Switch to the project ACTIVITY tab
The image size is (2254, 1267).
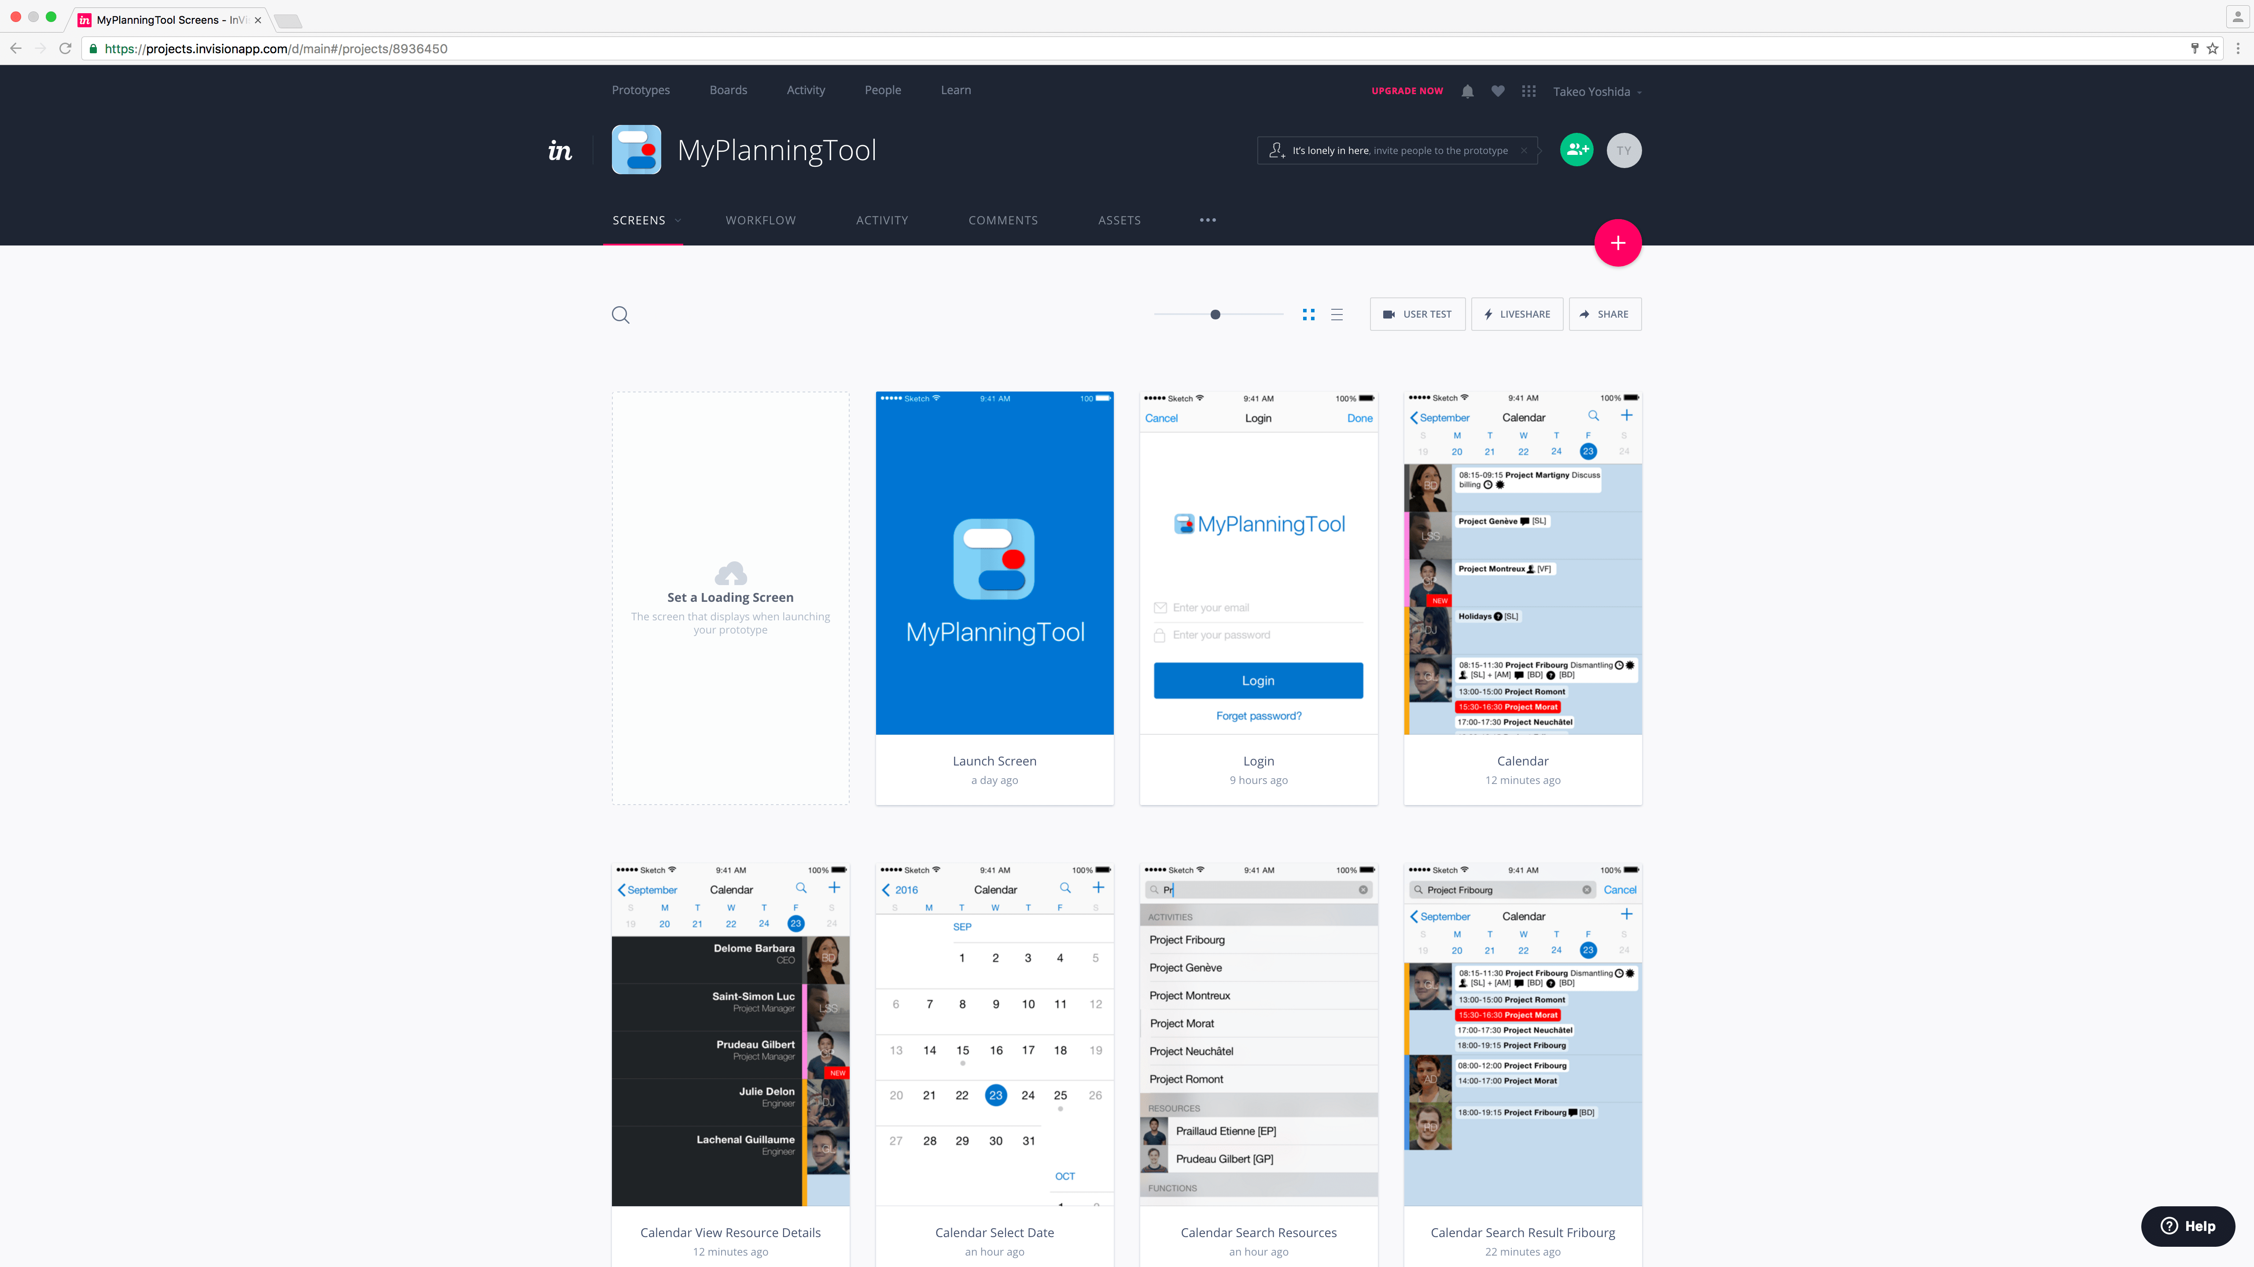tap(882, 220)
